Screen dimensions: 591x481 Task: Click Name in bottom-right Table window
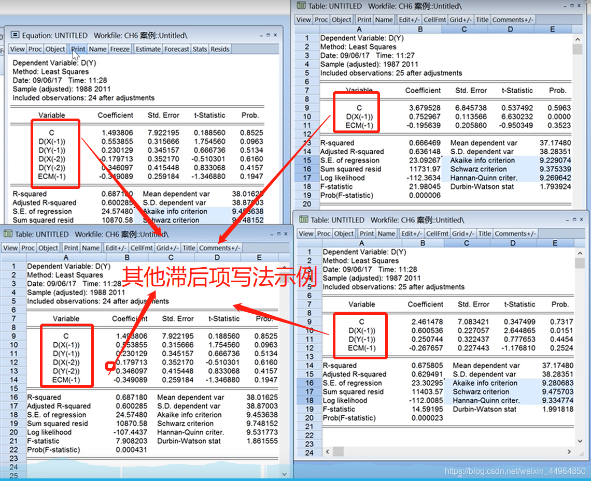[386, 234]
